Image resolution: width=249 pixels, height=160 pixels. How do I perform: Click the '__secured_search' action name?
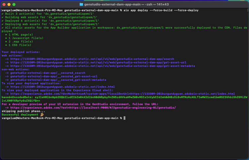pyautogui.click(x=48, y=73)
